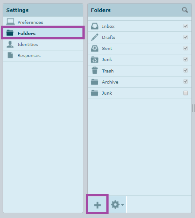Image resolution: width=195 pixels, height=218 pixels.
Task: Select the Inbox tray icon
Action: click(95, 26)
